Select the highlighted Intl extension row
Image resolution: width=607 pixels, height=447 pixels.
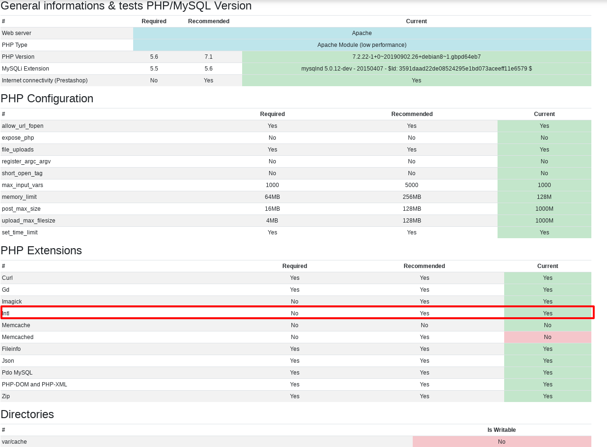(298, 313)
